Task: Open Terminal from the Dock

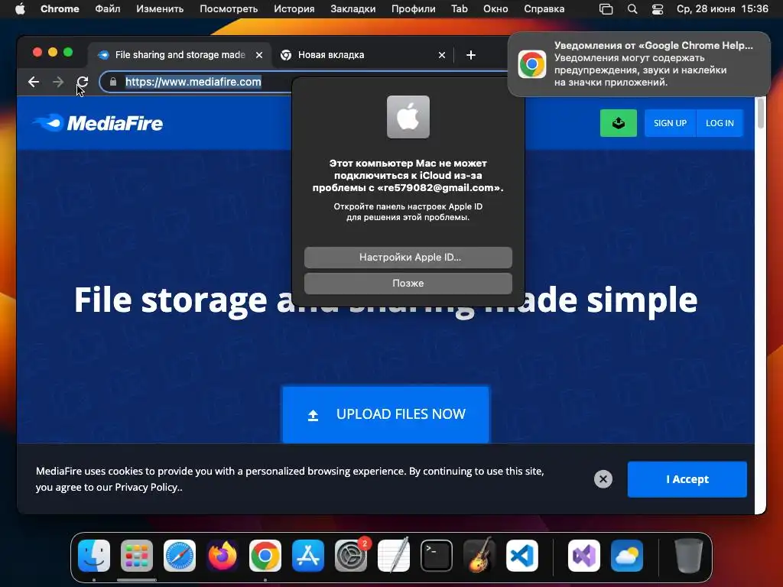Action: click(437, 556)
